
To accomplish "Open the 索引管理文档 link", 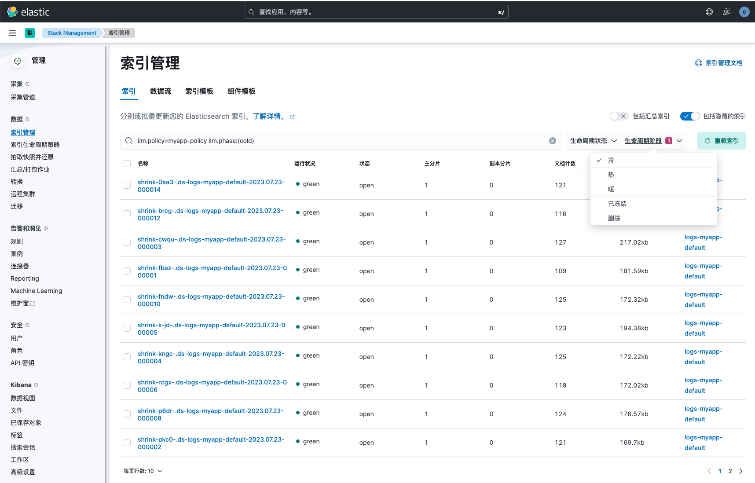I will point(719,63).
